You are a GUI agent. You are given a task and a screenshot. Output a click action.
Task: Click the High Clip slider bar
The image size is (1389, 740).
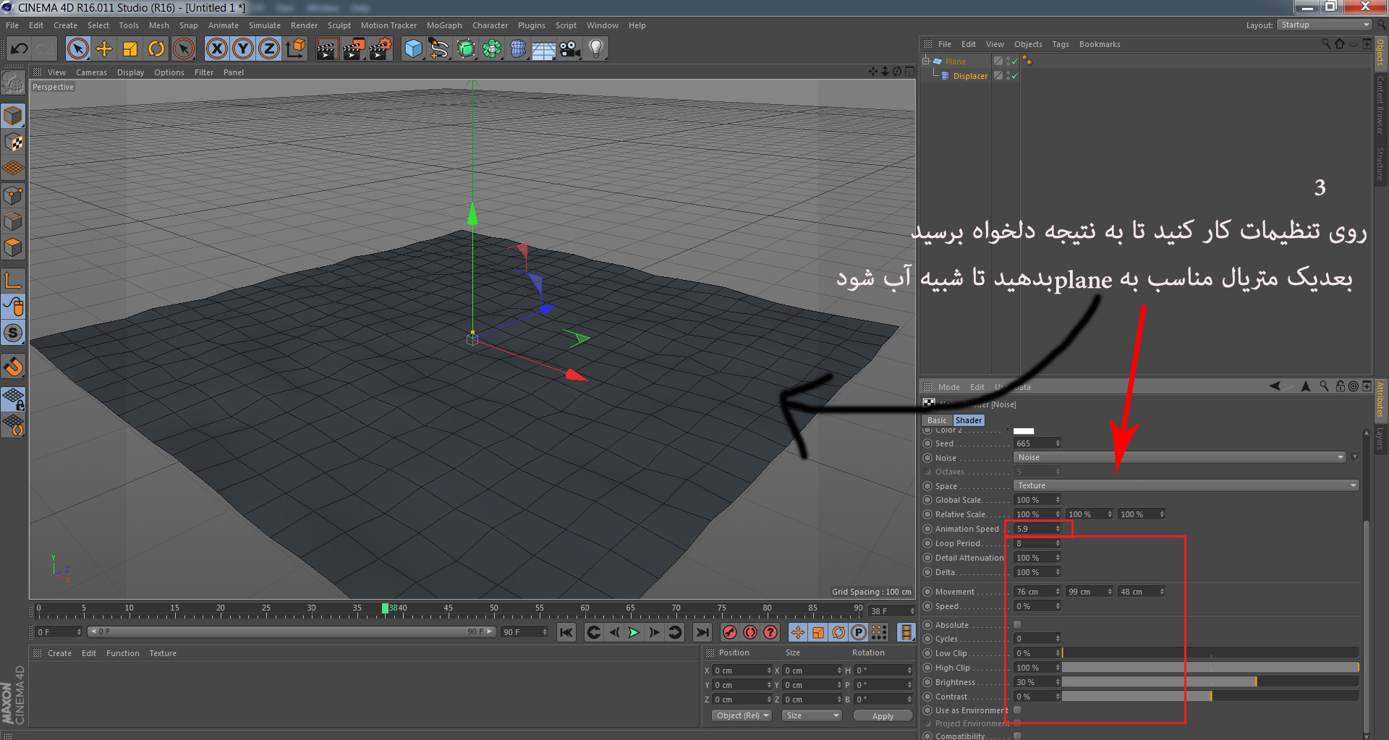1210,668
